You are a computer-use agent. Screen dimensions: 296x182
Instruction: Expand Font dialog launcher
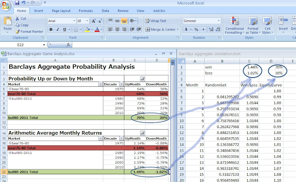click(x=102, y=37)
